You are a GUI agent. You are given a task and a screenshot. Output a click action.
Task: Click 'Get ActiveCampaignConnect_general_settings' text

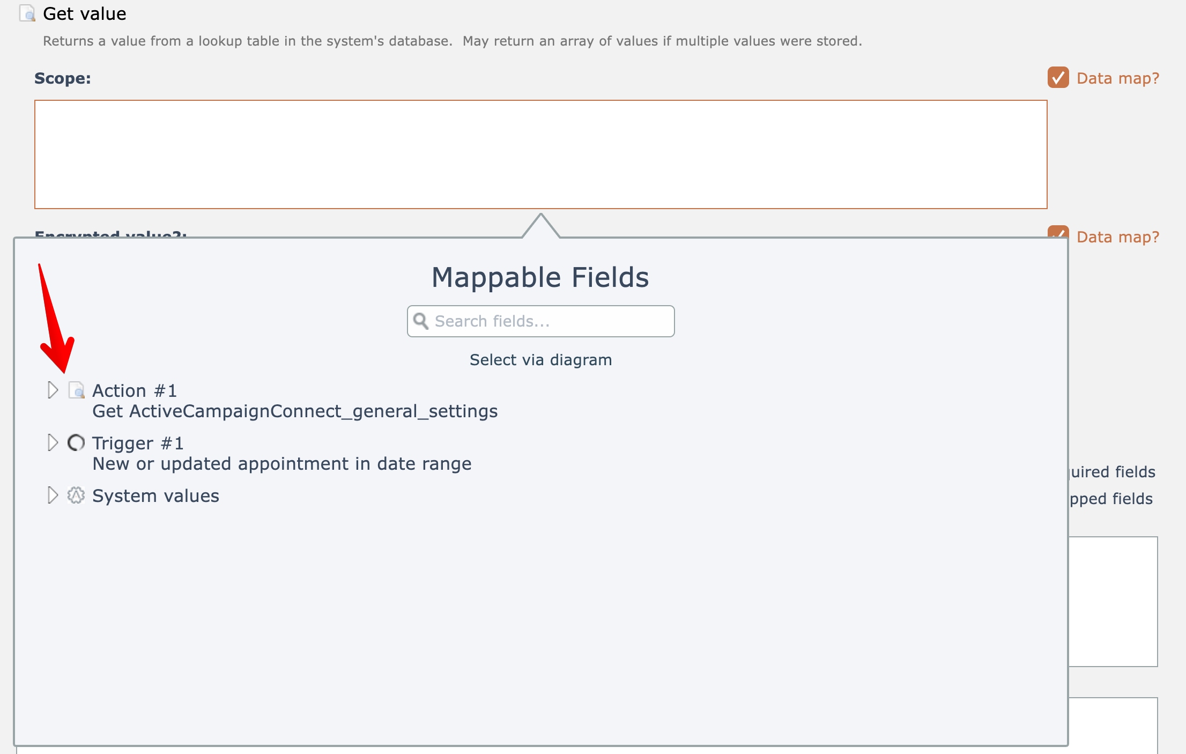point(295,411)
